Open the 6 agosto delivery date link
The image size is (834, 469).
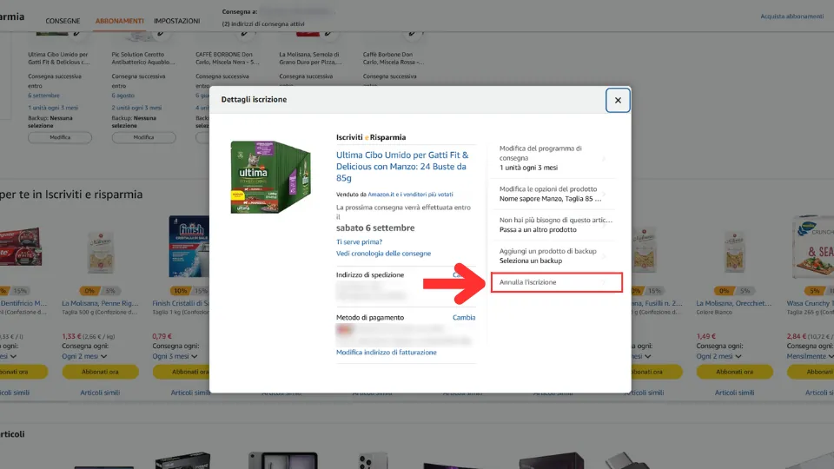[x=122, y=96]
